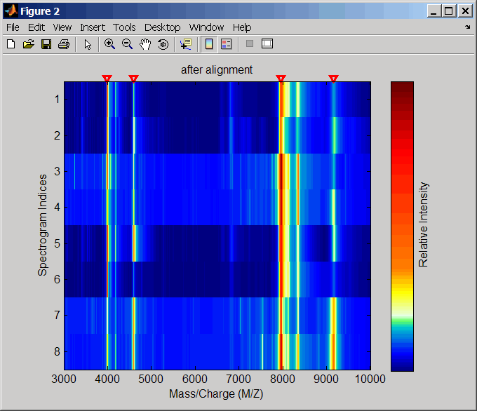Click the Show Plot Tools button
Image resolution: width=477 pixels, height=411 pixels.
tap(267, 44)
